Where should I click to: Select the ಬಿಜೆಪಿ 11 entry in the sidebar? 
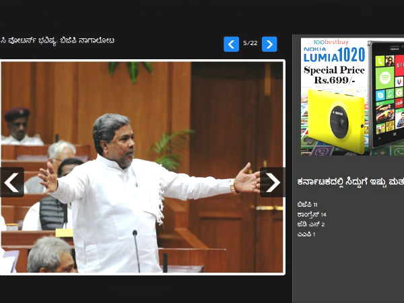[x=307, y=204]
